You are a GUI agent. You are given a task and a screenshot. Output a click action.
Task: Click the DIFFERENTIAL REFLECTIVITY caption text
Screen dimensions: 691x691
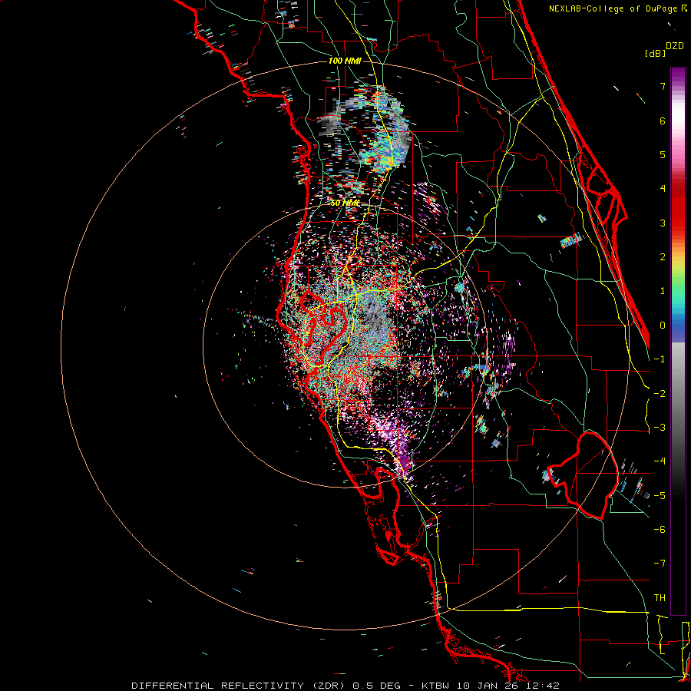[218, 686]
